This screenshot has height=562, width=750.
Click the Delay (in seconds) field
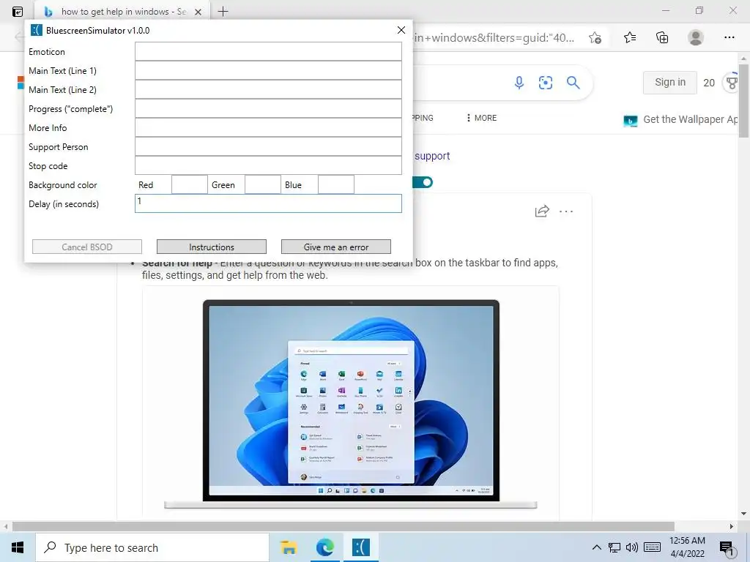click(x=268, y=203)
